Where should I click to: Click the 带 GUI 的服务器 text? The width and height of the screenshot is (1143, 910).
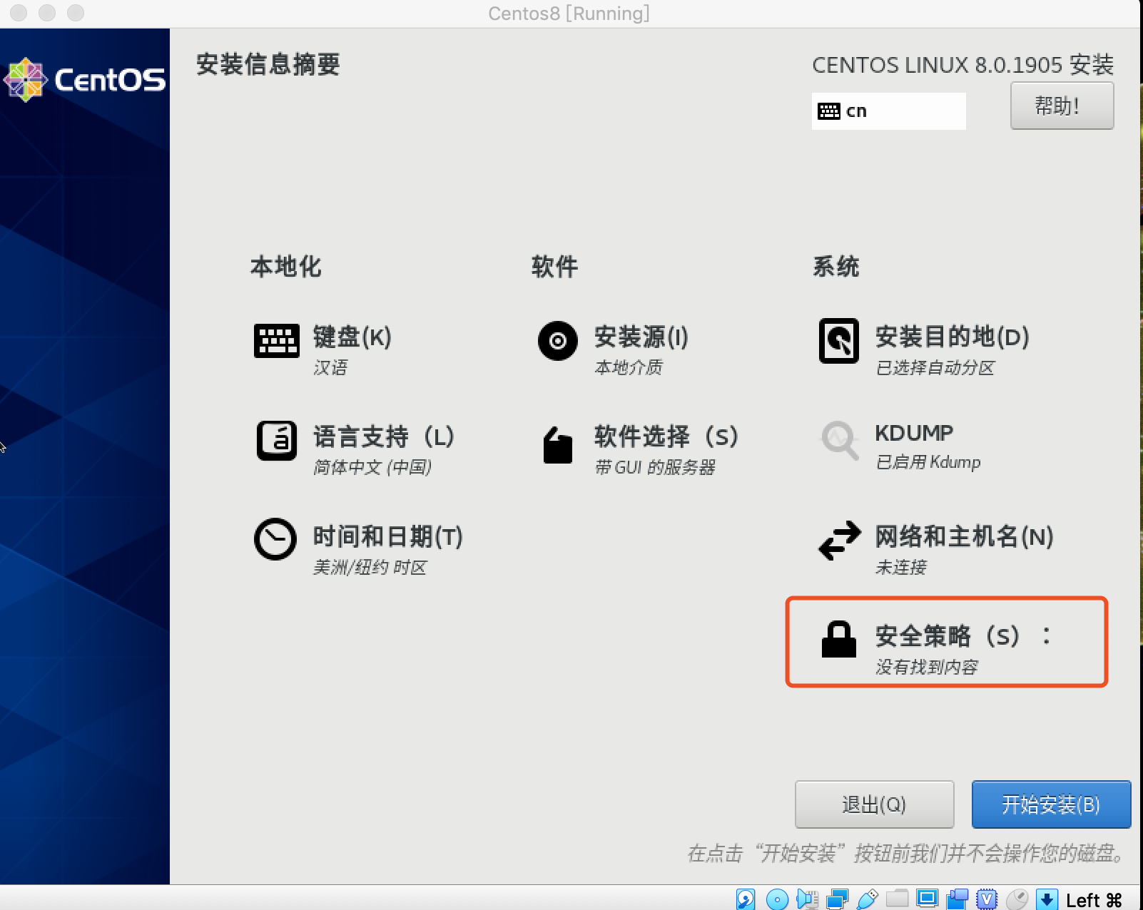pos(655,468)
